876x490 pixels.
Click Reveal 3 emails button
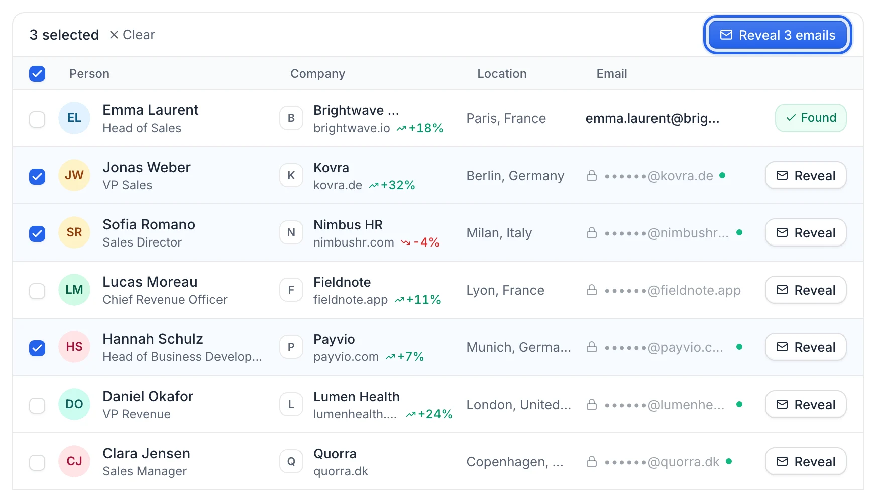[x=778, y=35]
